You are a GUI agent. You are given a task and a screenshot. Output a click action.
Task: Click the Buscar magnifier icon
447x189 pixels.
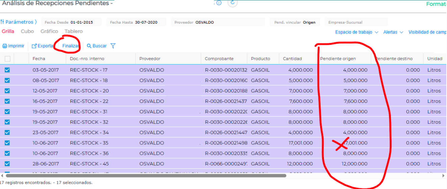[89, 46]
